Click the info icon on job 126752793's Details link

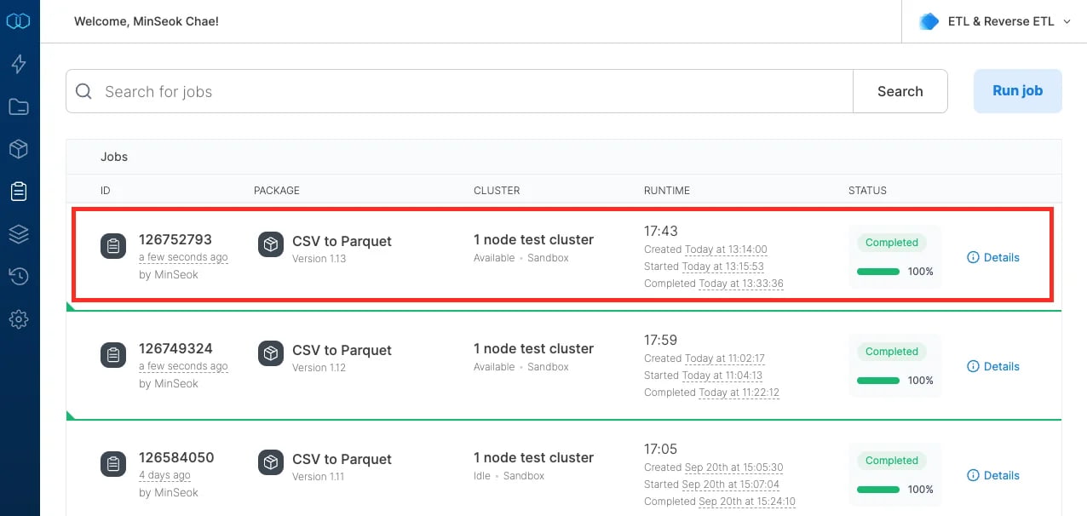click(x=973, y=257)
